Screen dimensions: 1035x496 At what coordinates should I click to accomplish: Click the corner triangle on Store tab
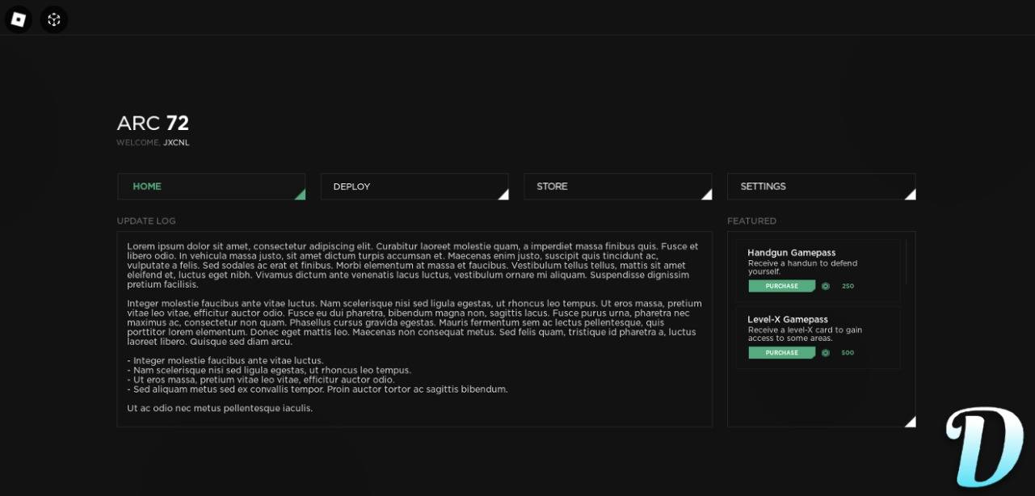click(x=707, y=195)
